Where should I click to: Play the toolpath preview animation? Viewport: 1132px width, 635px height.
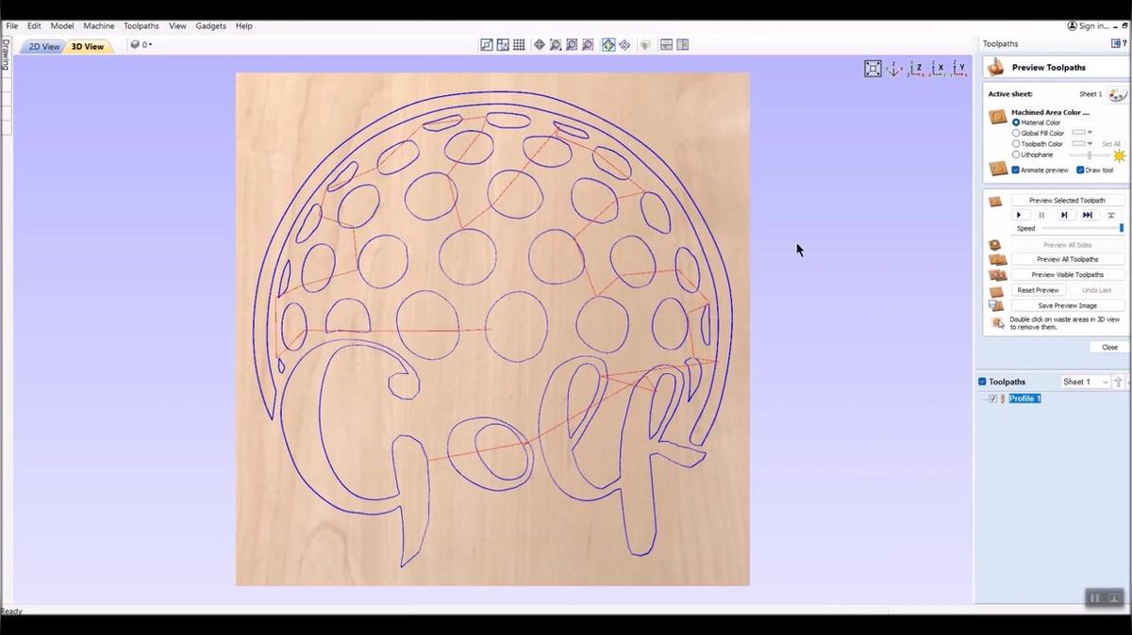(1019, 215)
